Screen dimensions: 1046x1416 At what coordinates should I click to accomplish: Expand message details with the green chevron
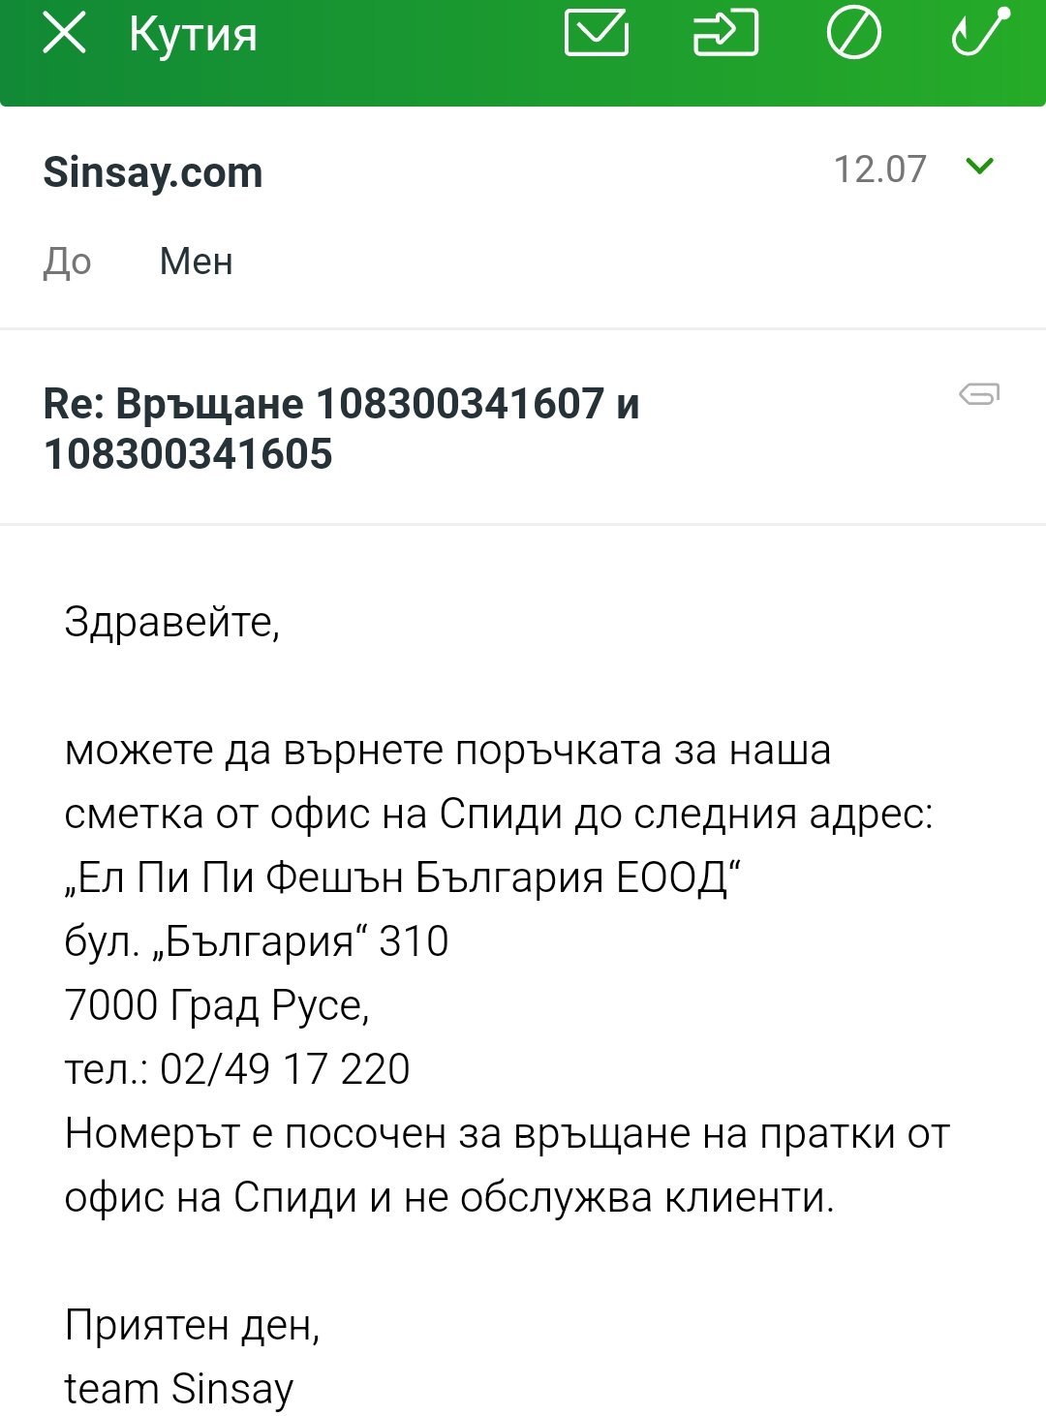click(x=980, y=168)
